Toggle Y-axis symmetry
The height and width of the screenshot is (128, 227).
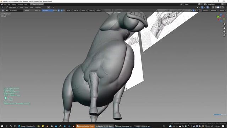(193, 11)
